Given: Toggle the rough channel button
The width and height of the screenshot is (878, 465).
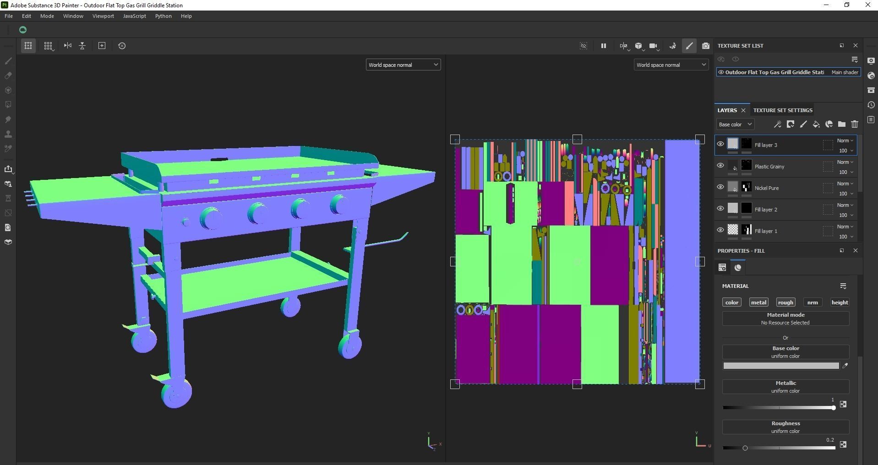Looking at the screenshot, I should pos(785,303).
